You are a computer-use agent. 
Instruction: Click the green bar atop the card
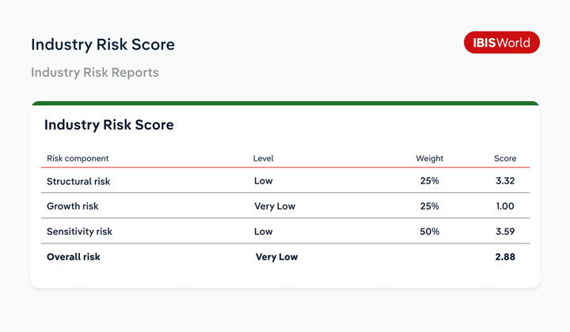point(285,104)
